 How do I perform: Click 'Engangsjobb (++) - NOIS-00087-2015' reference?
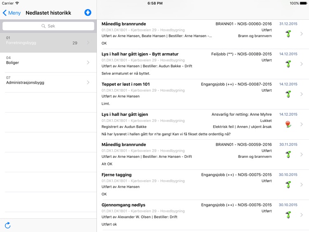click(x=236, y=84)
